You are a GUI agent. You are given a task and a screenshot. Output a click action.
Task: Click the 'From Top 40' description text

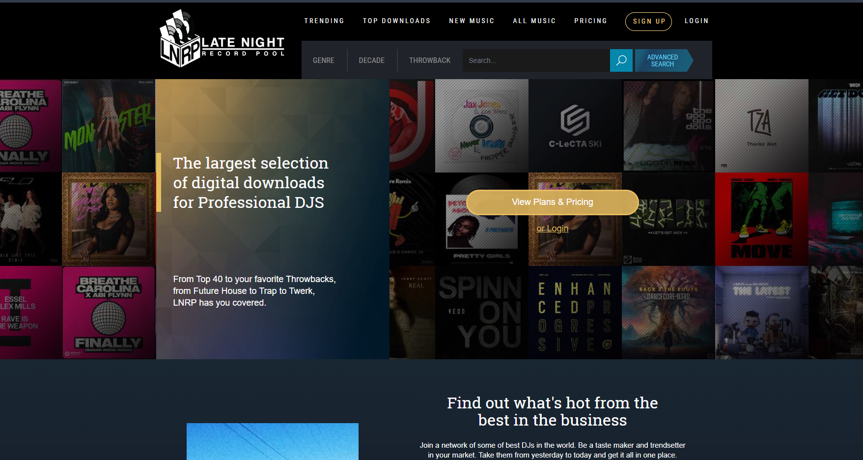(x=254, y=291)
